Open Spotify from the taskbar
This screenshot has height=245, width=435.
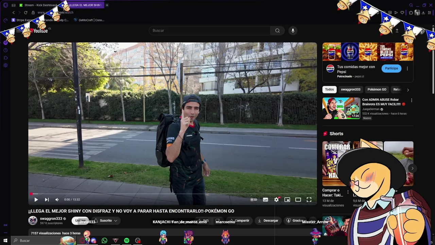[x=126, y=241]
